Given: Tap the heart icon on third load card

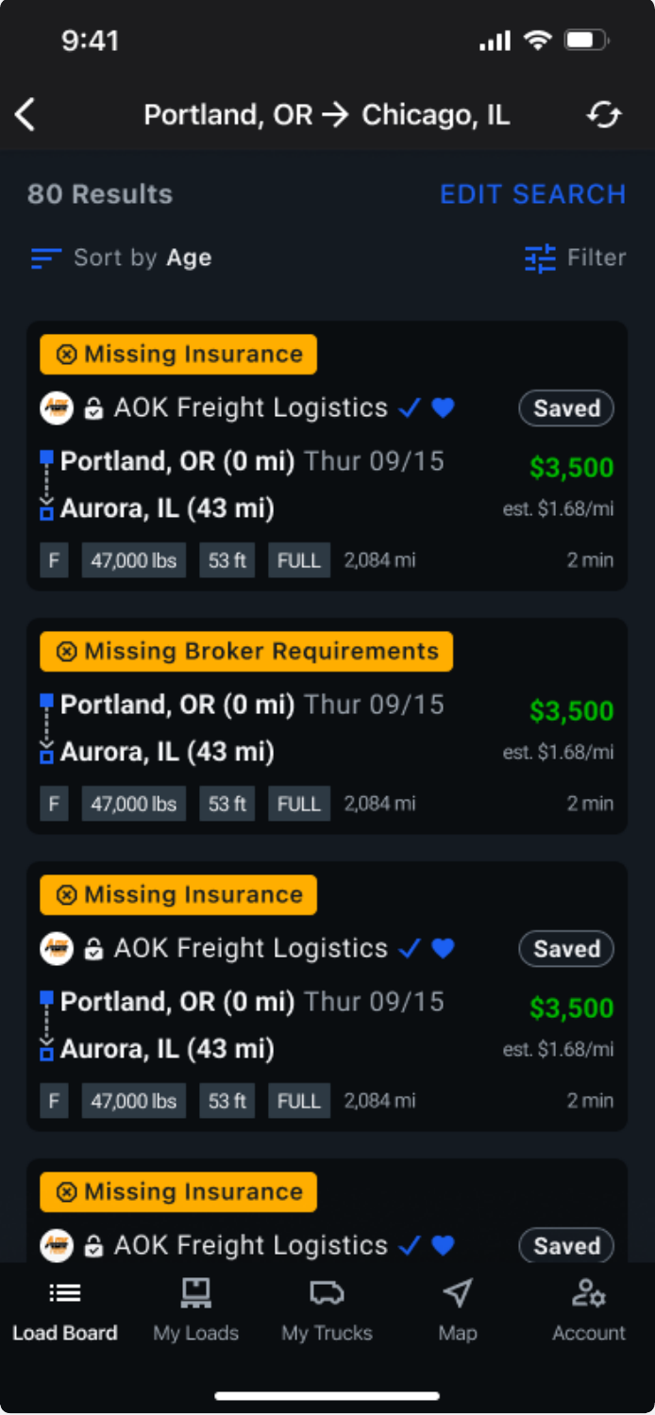Looking at the screenshot, I should click(x=443, y=948).
